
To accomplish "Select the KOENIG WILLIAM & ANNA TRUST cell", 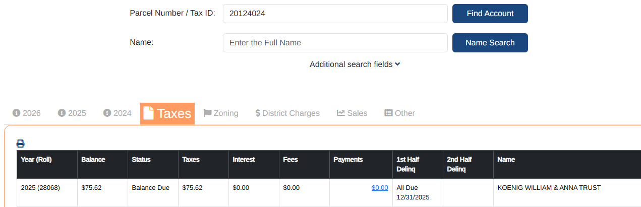I will pyautogui.click(x=549, y=188).
